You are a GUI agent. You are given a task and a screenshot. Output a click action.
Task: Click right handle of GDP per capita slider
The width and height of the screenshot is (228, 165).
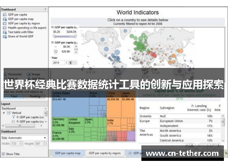(76, 36)
